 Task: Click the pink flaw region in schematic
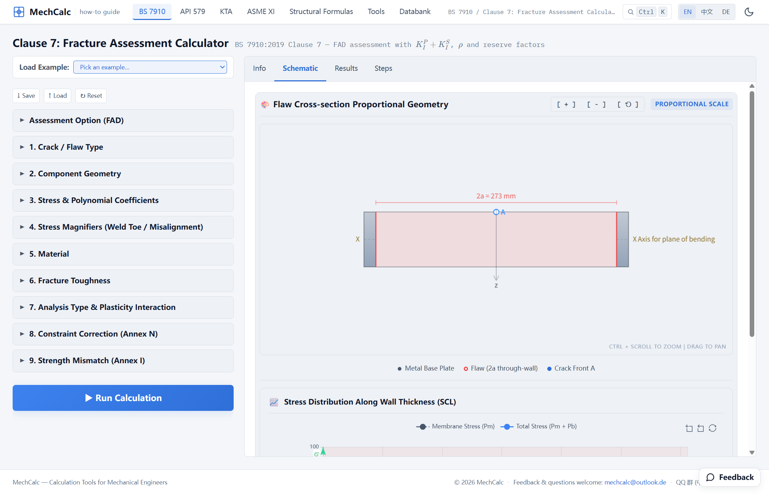(496, 239)
